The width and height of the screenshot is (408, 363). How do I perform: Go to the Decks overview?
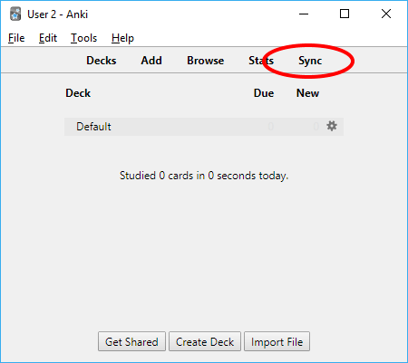(x=102, y=61)
